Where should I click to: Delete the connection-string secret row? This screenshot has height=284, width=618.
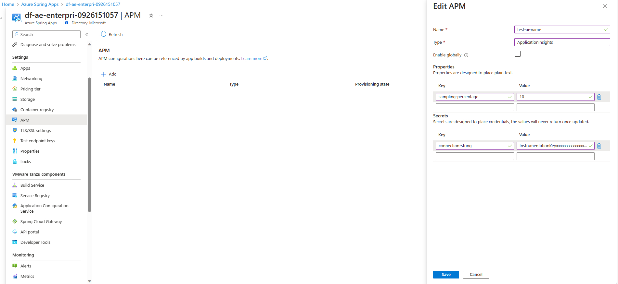[599, 146]
